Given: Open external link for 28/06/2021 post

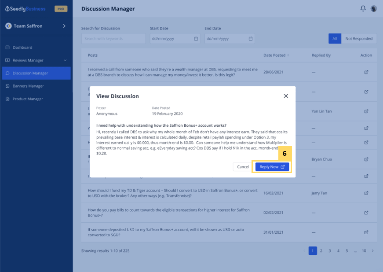Looking at the screenshot, I should [366, 72].
